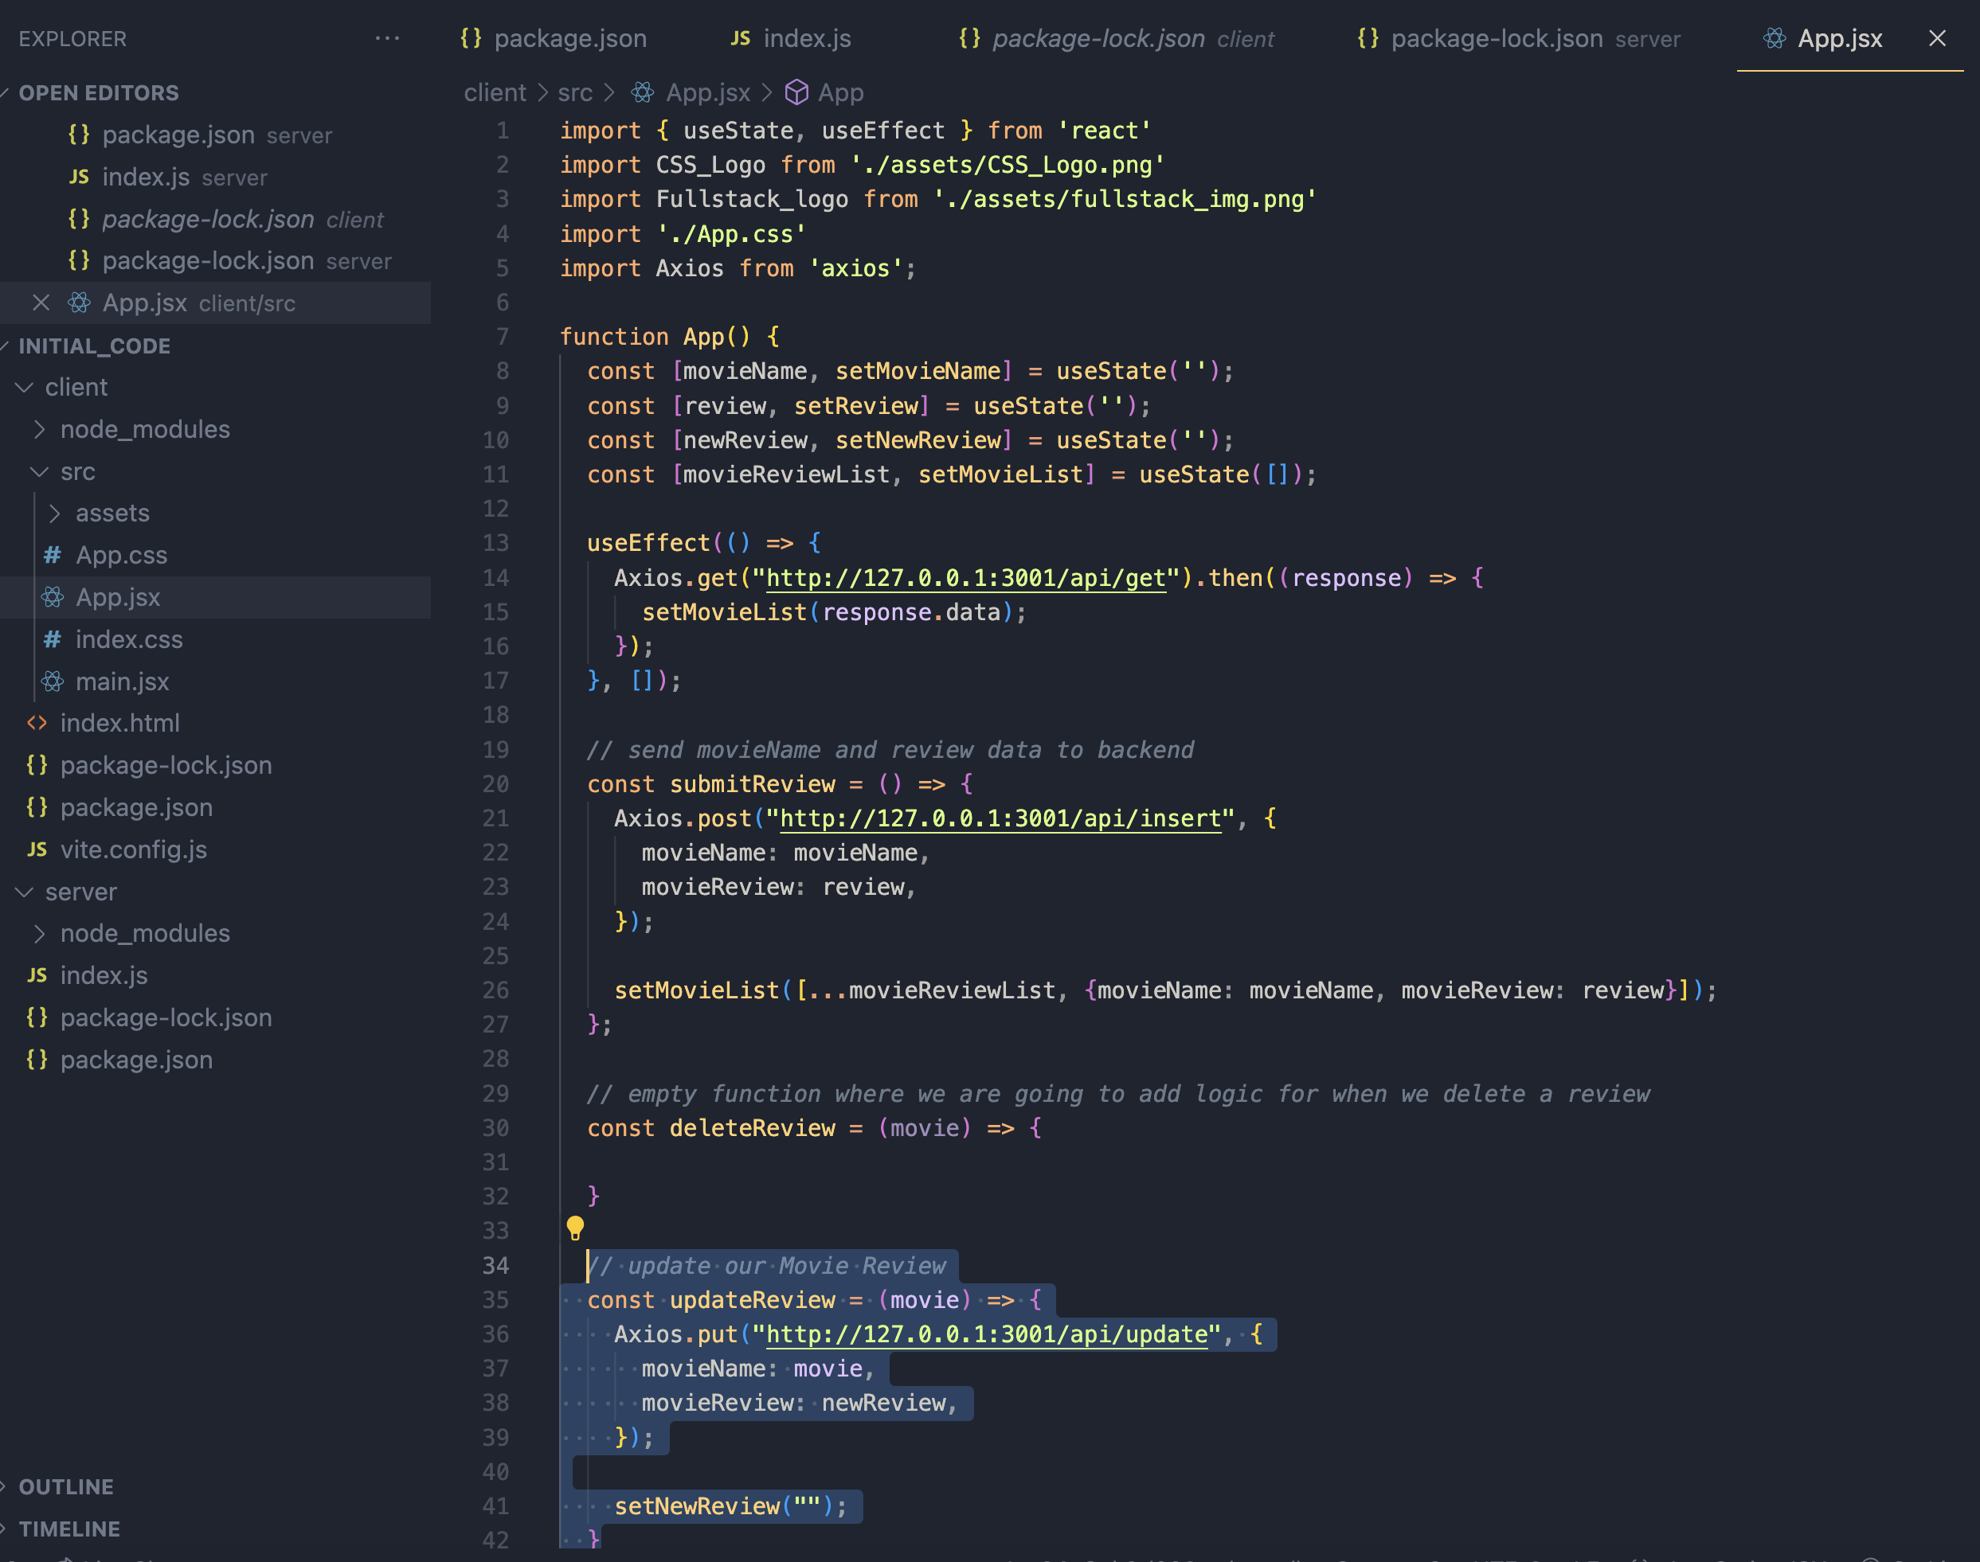Click the App.css hash file icon
The width and height of the screenshot is (1980, 1562).
coord(53,555)
